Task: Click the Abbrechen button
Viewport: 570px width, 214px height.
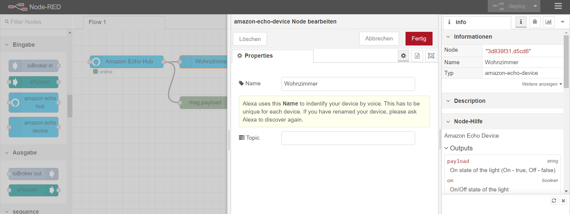Action: coord(379,39)
